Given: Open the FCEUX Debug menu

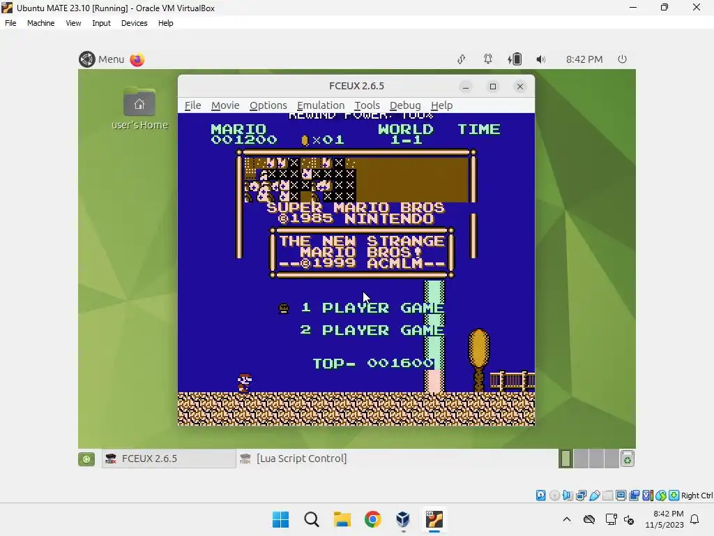Looking at the screenshot, I should (x=405, y=105).
